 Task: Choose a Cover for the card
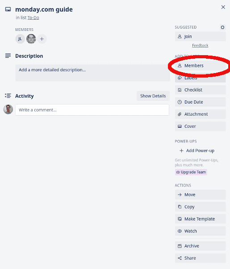pos(200,126)
